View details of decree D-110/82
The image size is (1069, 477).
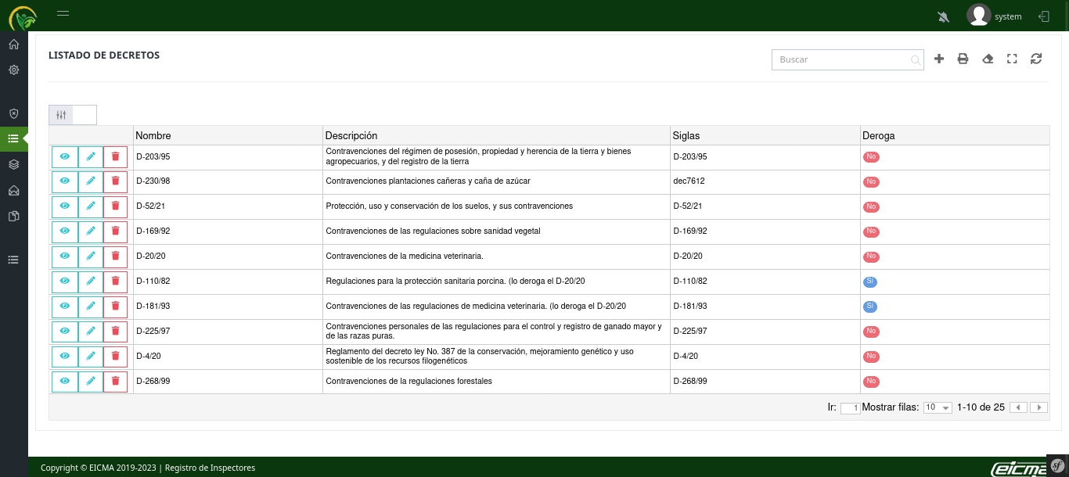pyautogui.click(x=65, y=282)
